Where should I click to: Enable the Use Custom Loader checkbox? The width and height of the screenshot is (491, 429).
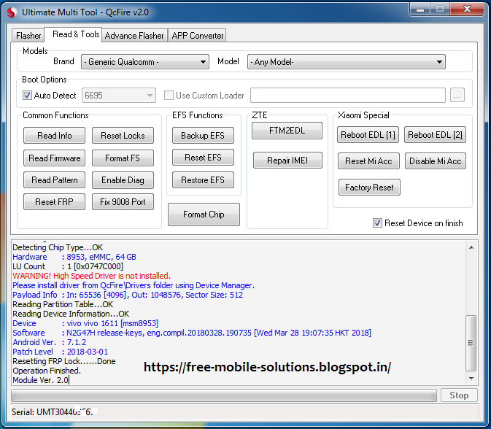[x=169, y=95]
